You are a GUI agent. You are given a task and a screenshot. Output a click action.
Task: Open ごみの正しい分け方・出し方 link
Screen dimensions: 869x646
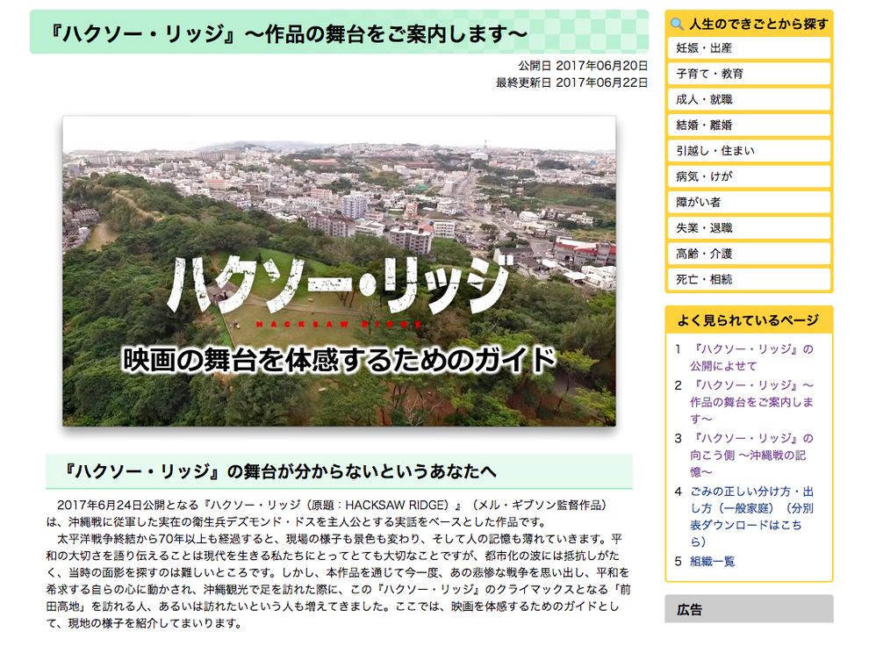(751, 516)
